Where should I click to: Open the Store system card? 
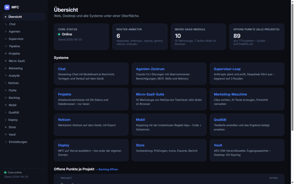click(x=169, y=150)
